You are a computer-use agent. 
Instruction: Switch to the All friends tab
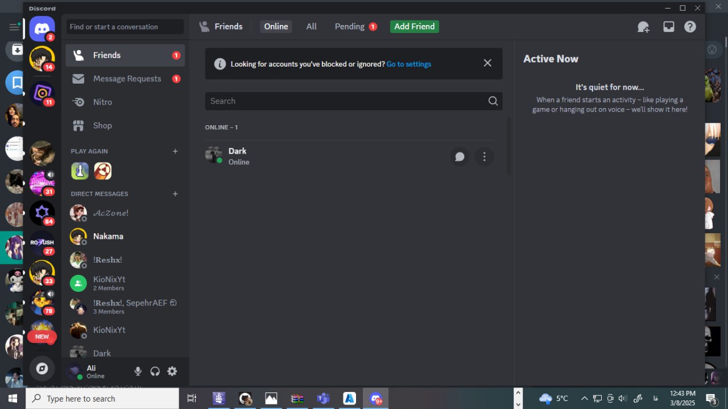point(311,27)
